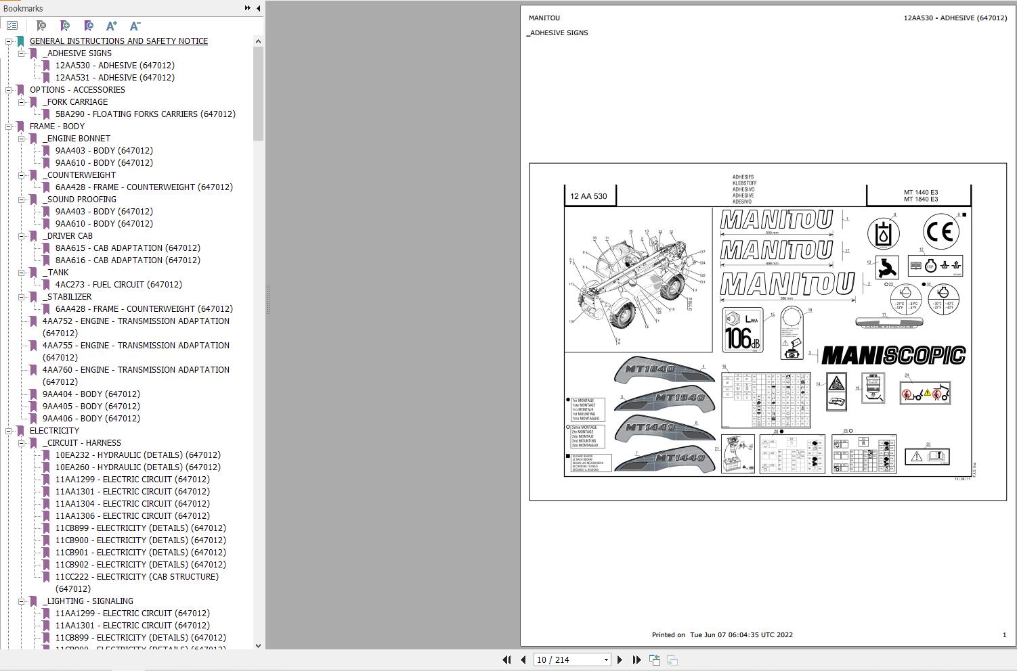Viewport: 1017px width, 671px height.
Task: Click the add new bookmark icon
Action: 65,26
